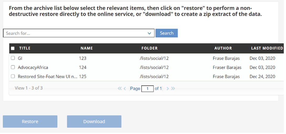The width and height of the screenshot is (286, 134).
Task: Sort by the Last Modified column header
Action: (267, 48)
